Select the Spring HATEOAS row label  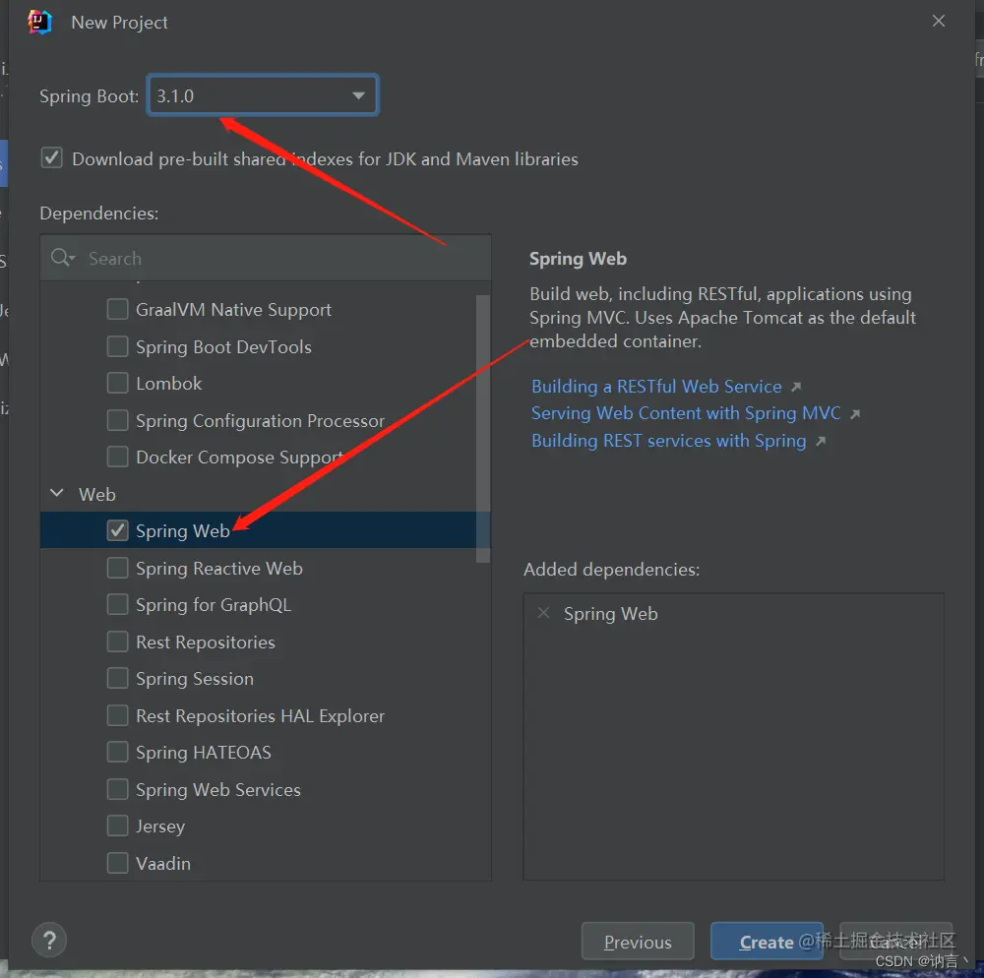(x=204, y=753)
